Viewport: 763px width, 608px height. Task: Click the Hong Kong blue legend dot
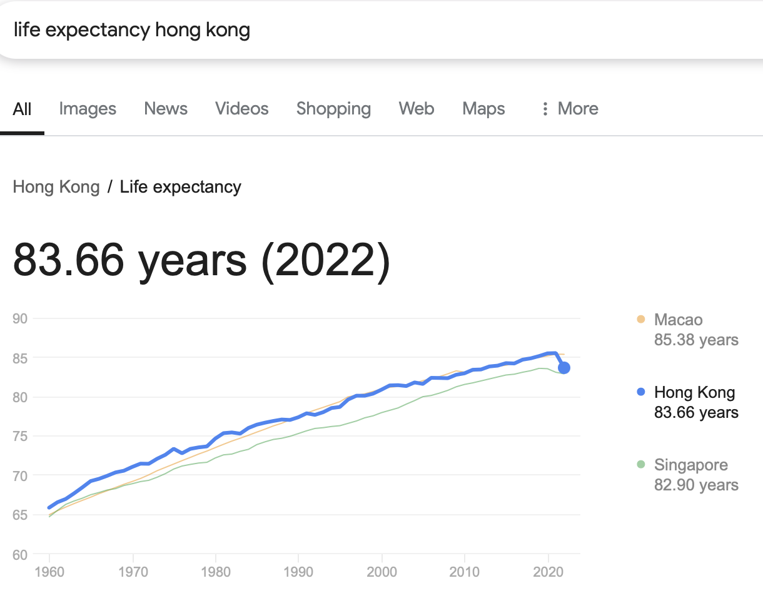[640, 392]
